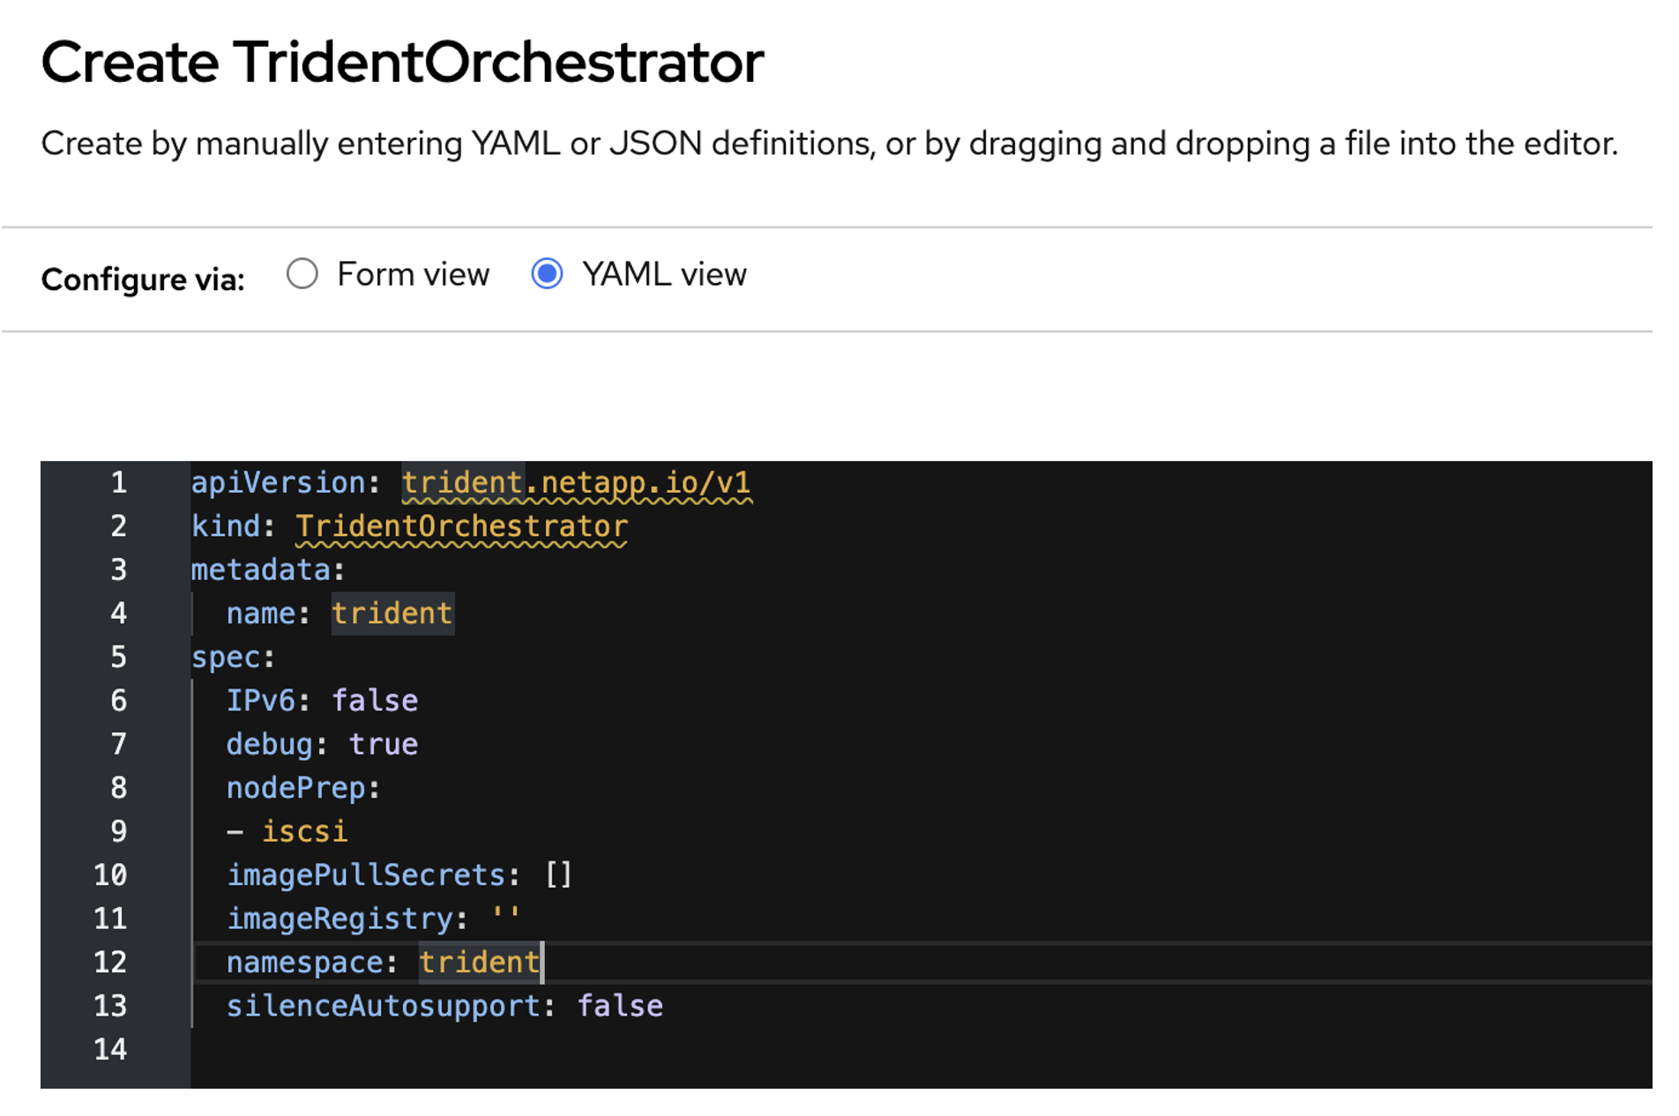Click the iscsi list item
Image resolution: width=1679 pixels, height=1116 pixels.
(304, 830)
